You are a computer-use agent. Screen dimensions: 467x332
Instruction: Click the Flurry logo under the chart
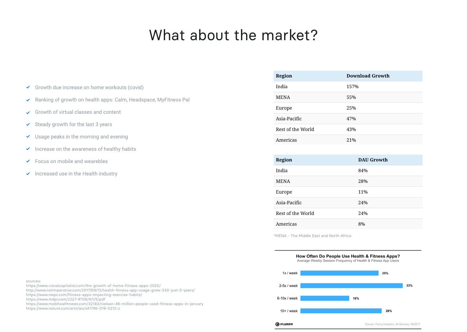coord(284,324)
